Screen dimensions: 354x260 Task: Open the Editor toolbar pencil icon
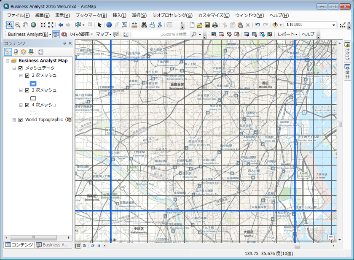coord(343,24)
